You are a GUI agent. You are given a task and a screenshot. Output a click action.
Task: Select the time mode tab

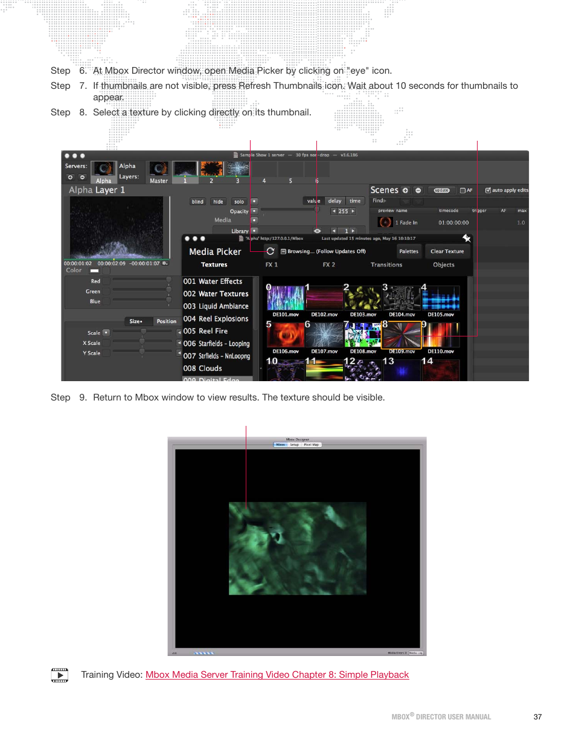coord(355,201)
